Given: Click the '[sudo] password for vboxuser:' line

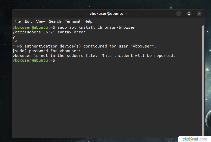Looking at the screenshot, I should [47, 51].
